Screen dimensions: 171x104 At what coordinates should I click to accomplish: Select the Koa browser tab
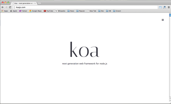tap(23, 3)
